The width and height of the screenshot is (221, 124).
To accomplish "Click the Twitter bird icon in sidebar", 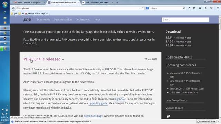I will coord(168,116).
